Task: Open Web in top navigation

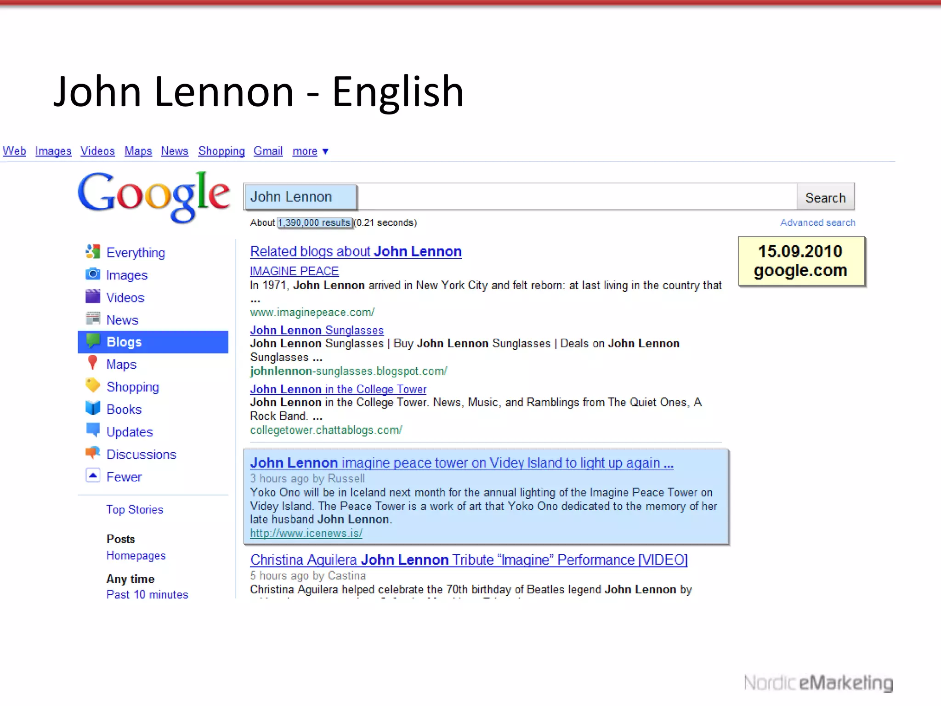Action: [x=14, y=151]
